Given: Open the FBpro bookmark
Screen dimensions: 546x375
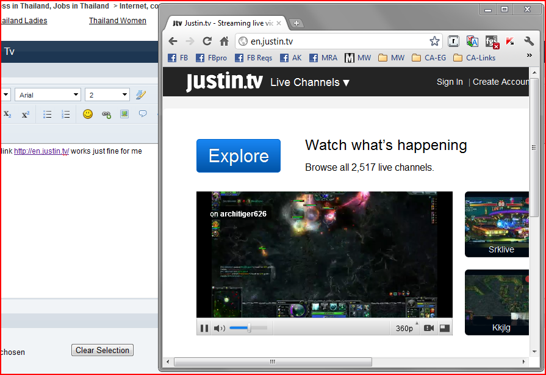Looking at the screenshot, I should pyautogui.click(x=211, y=58).
